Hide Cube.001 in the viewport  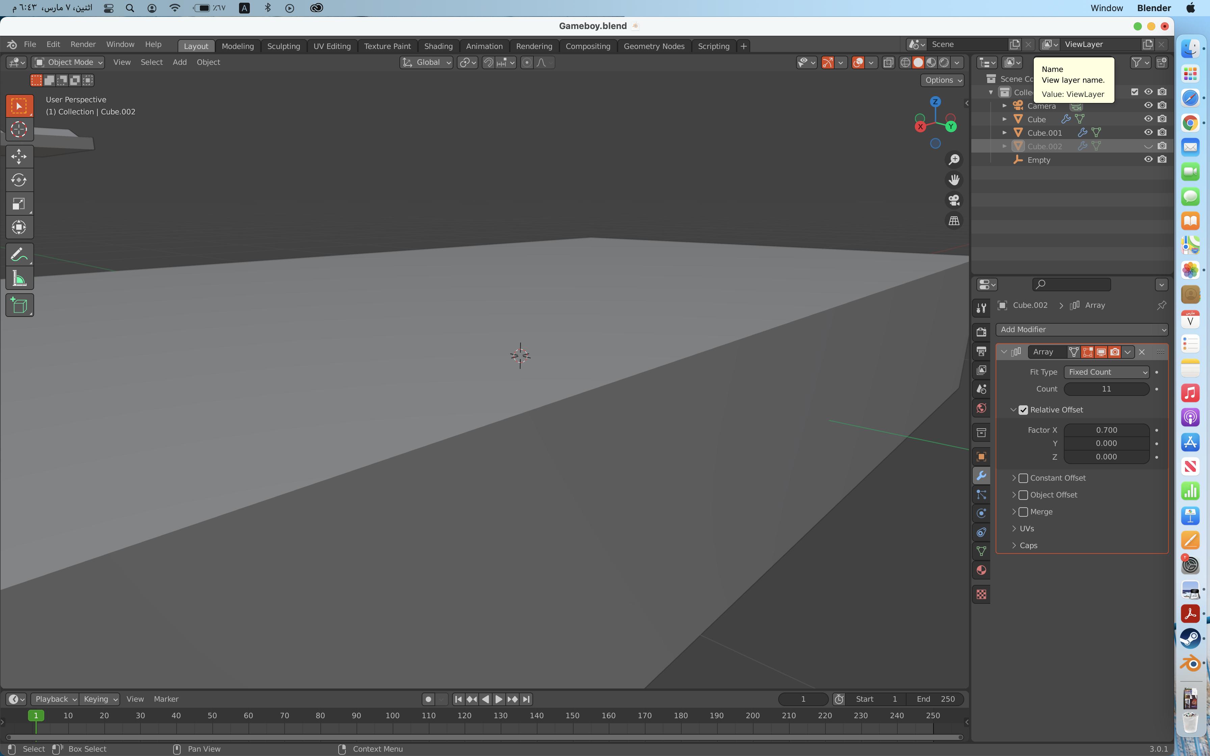[1149, 132]
